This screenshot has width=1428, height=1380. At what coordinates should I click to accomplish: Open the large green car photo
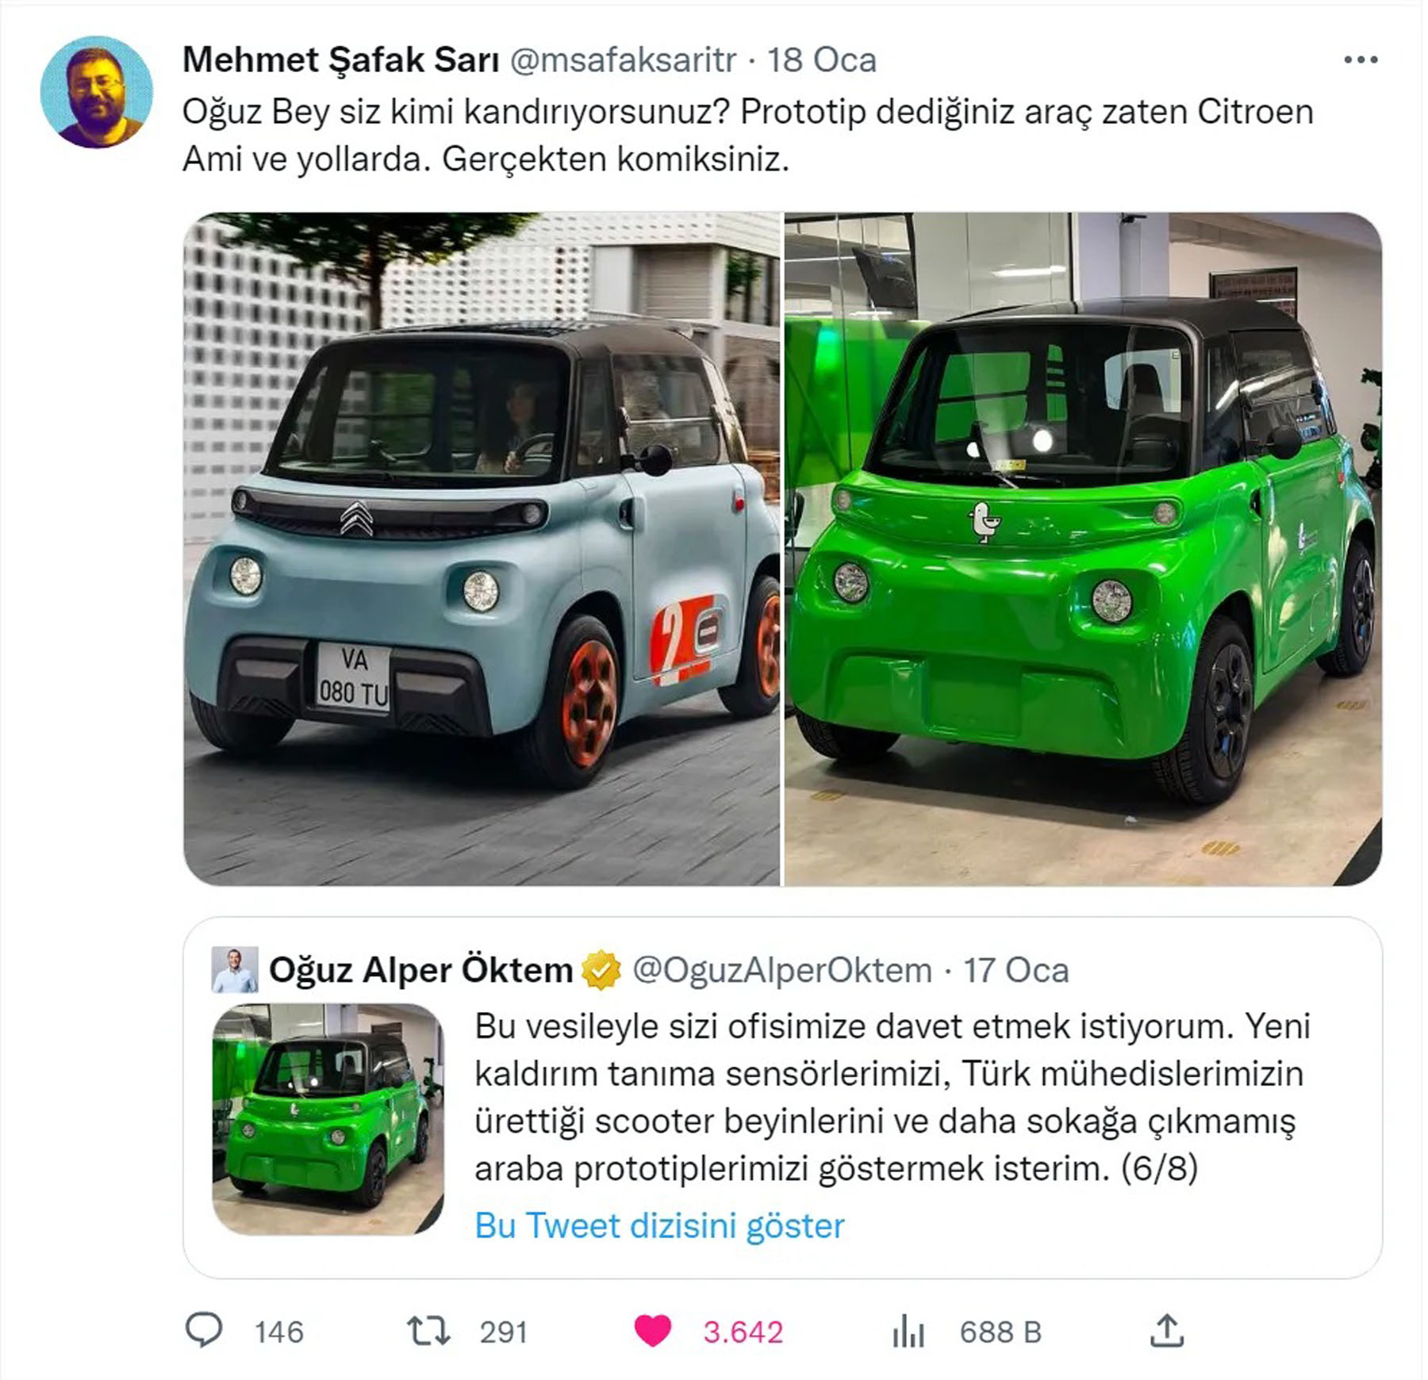click(x=1083, y=549)
